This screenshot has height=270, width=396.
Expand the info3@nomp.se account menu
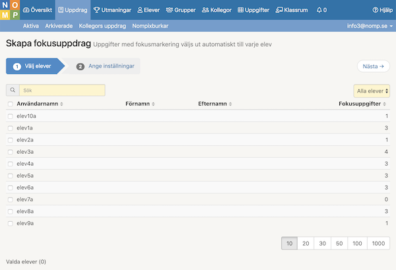(x=370, y=26)
